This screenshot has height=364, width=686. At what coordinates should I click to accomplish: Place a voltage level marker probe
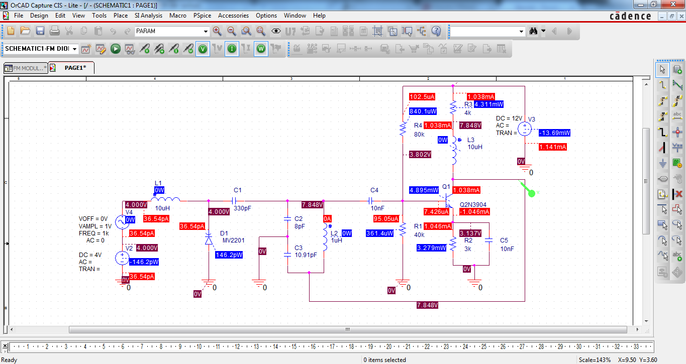(145, 49)
